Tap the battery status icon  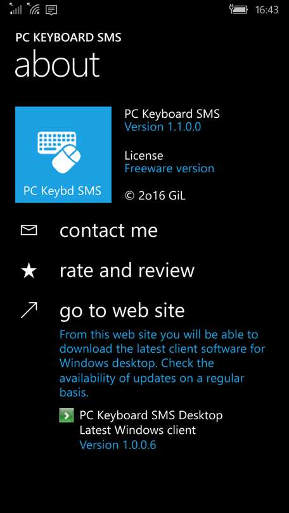pyautogui.click(x=238, y=9)
